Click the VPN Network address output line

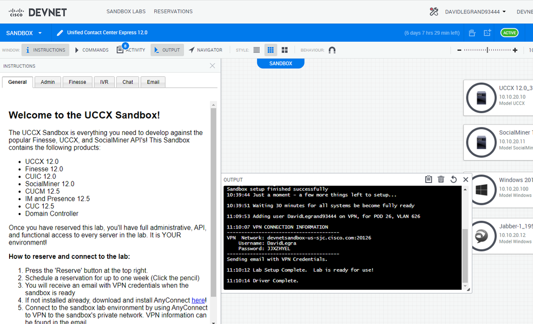[x=299, y=238]
